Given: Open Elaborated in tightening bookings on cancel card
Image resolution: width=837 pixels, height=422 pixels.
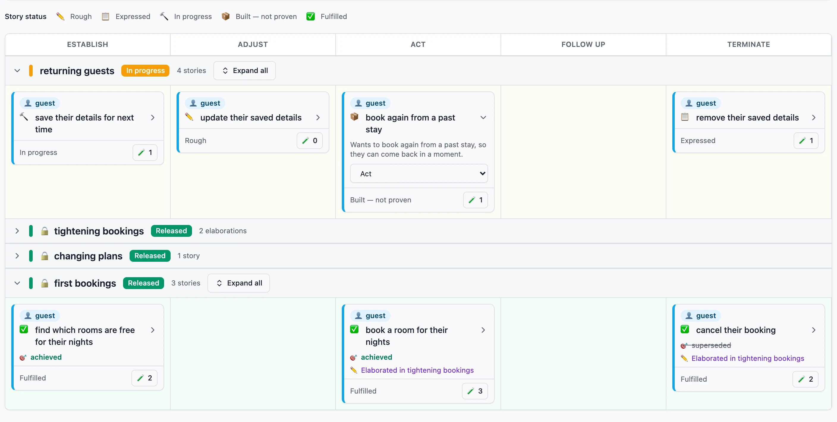Looking at the screenshot, I should click(x=748, y=358).
